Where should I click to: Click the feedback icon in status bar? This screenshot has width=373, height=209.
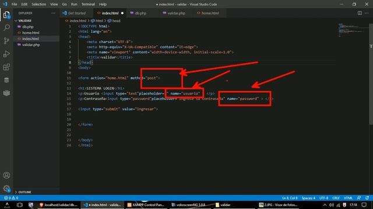[359, 198]
